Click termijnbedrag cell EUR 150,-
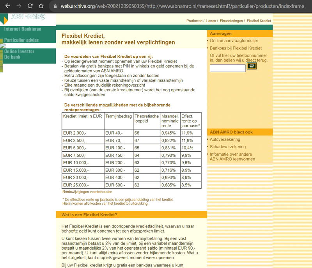 (x=119, y=155)
